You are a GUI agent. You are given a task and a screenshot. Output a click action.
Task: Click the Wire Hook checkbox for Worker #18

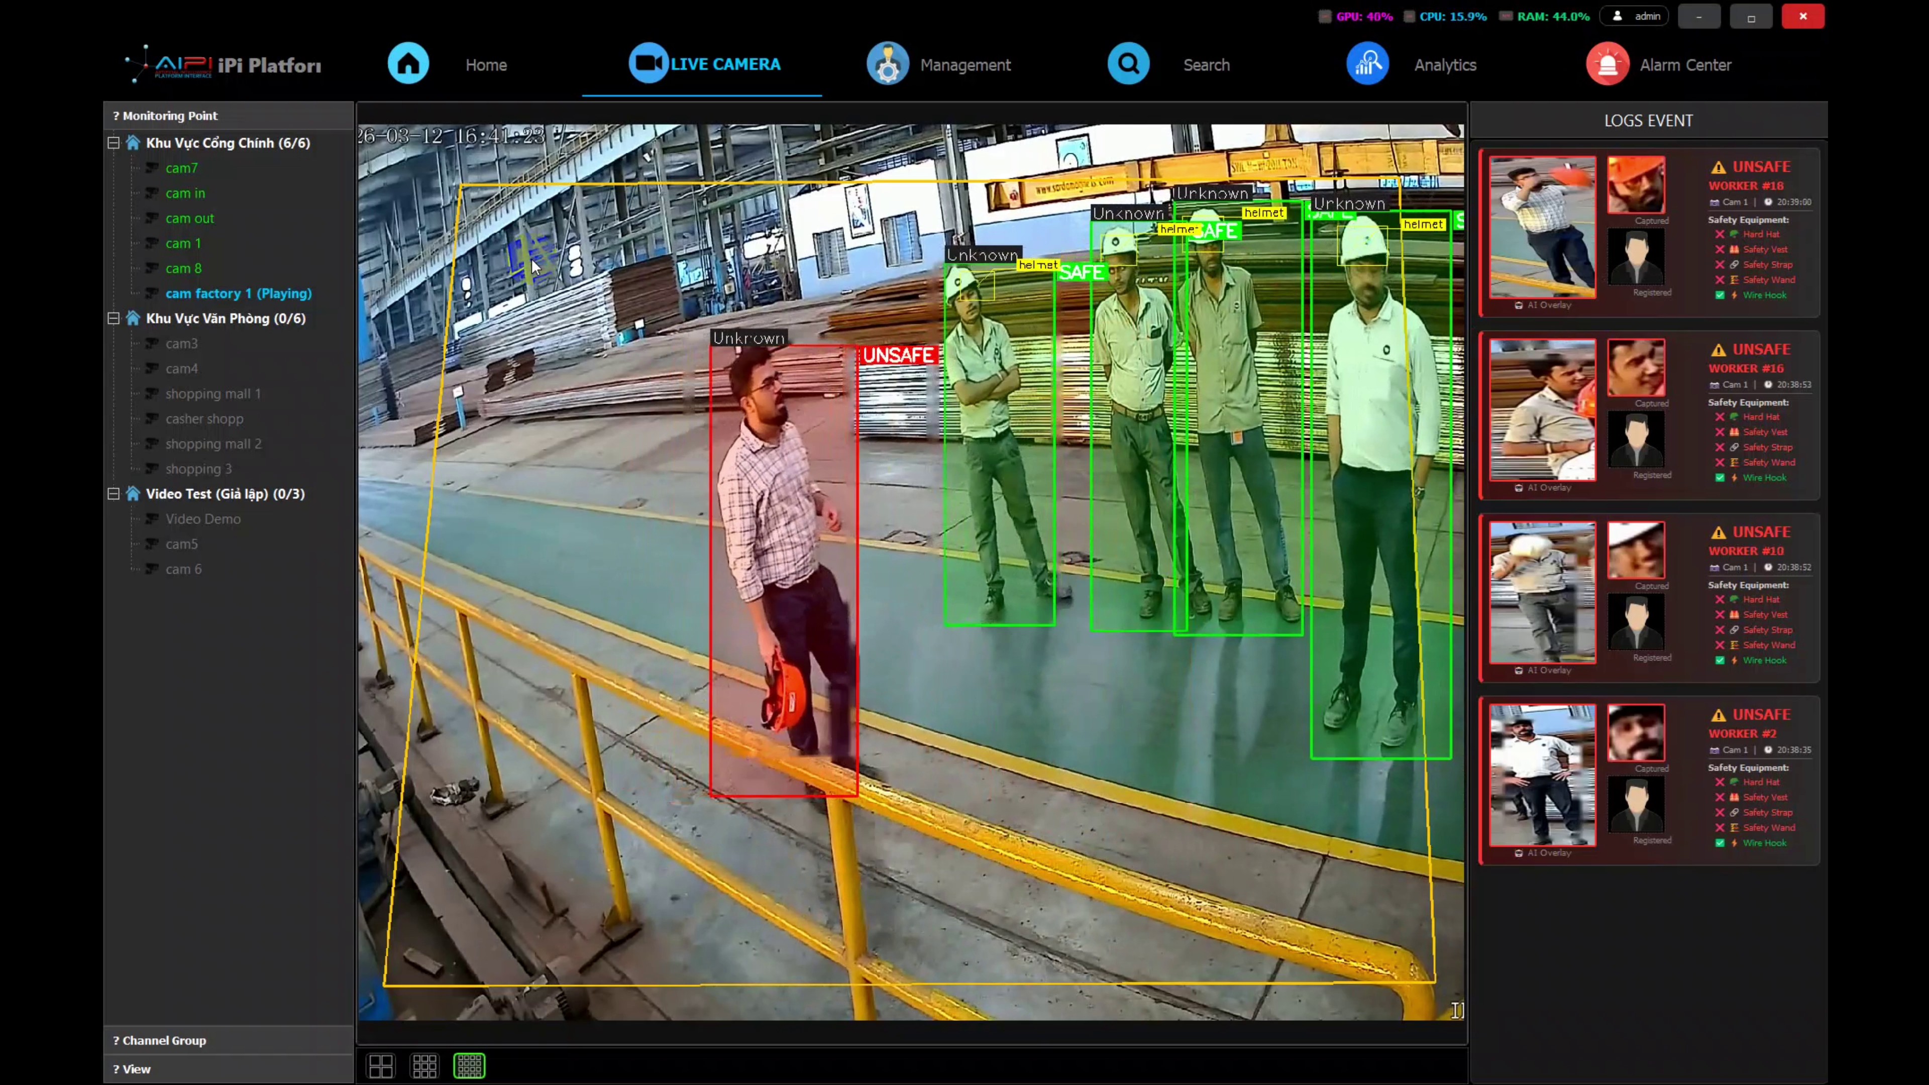[1720, 295]
